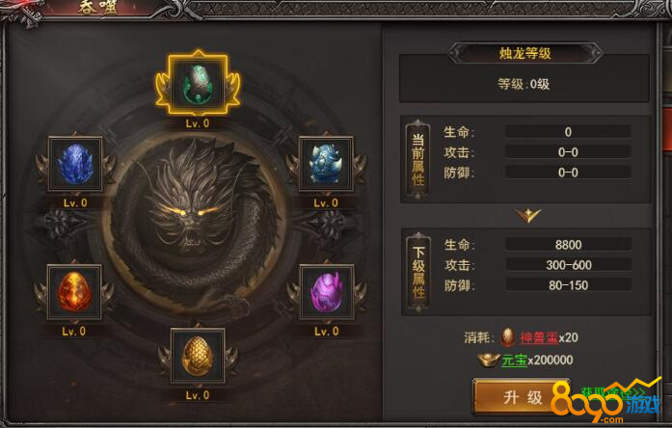Click the 烛龙等级 header banner
The height and width of the screenshot is (428, 672).
pyautogui.click(x=525, y=53)
